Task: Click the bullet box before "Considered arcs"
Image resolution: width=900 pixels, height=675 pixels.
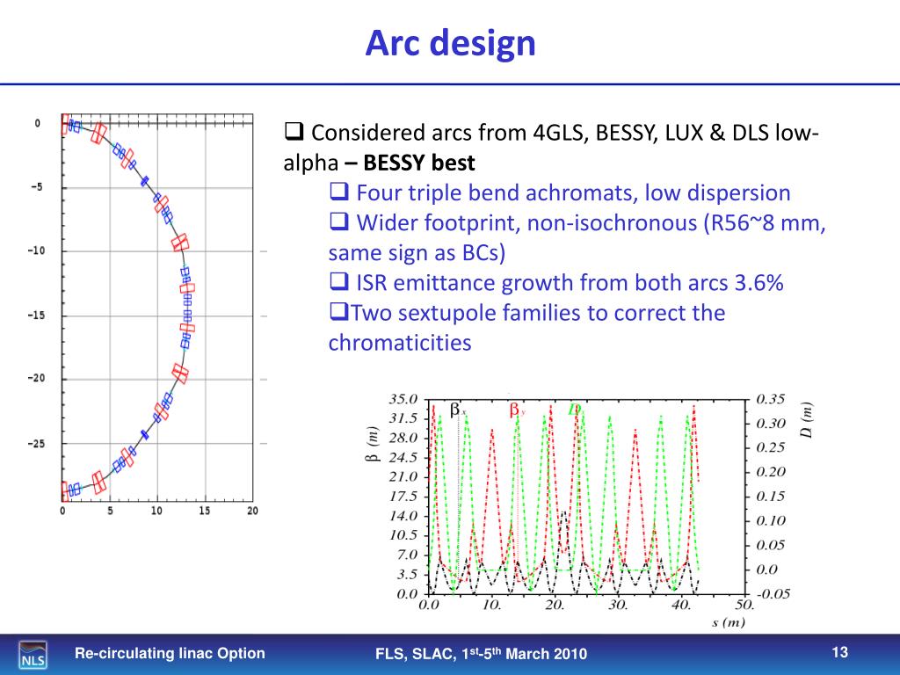Action: [x=294, y=132]
